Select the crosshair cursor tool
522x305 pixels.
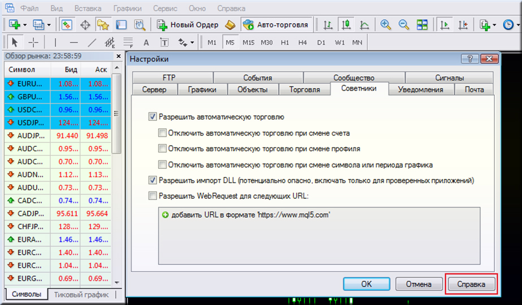point(33,42)
